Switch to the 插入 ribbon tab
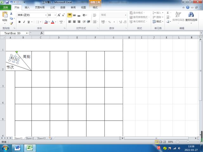Image resolution: width=203 pixels, height=152 pixels. tap(27, 7)
